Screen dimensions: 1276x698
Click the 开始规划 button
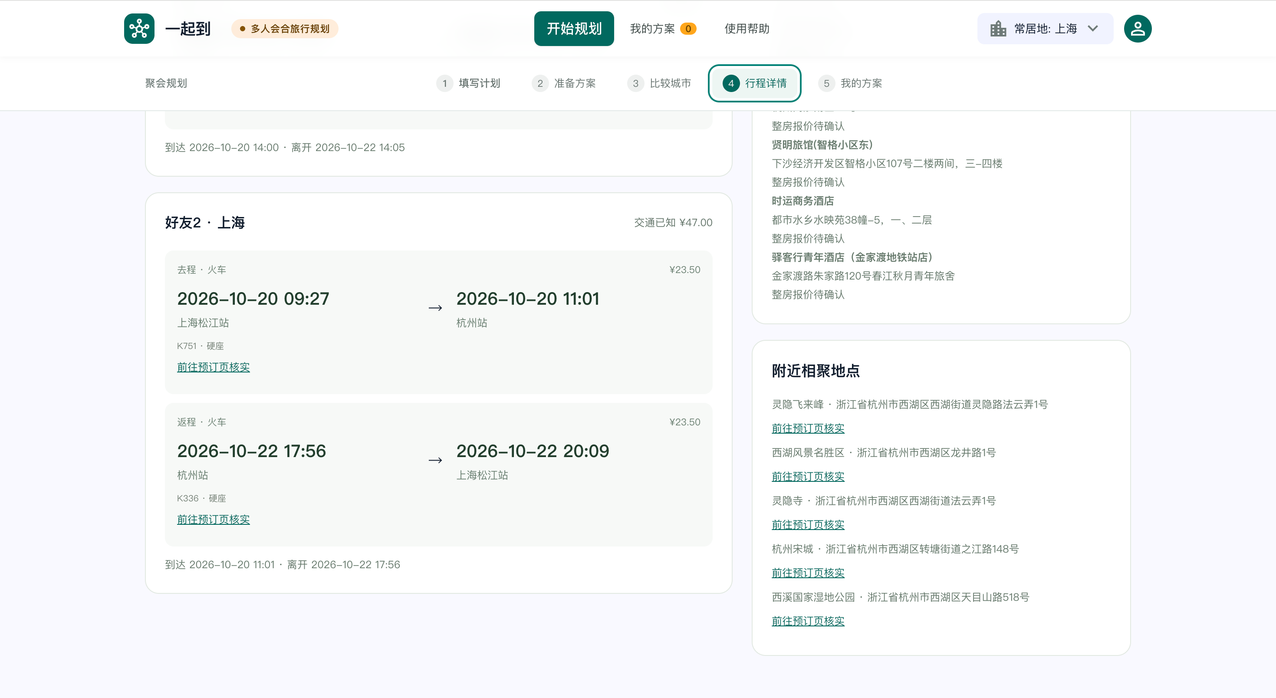tap(574, 29)
